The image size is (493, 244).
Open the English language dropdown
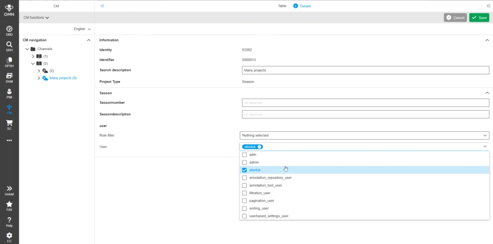pyautogui.click(x=82, y=29)
